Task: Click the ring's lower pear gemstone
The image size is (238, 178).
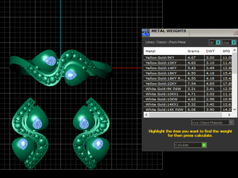Action: tap(71, 75)
